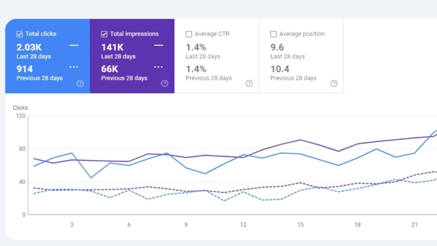Click the Average CTR help question mark
Image resolution: width=437 pixels, height=246 pixels.
tap(249, 83)
